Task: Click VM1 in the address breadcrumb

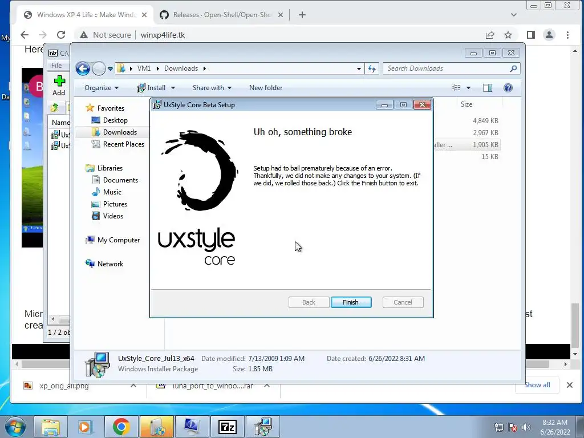Action: point(144,68)
